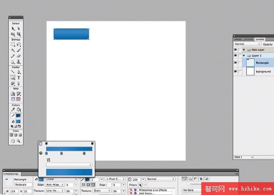
Task: Collapse the Layer 1 triangle
Action: point(244,55)
